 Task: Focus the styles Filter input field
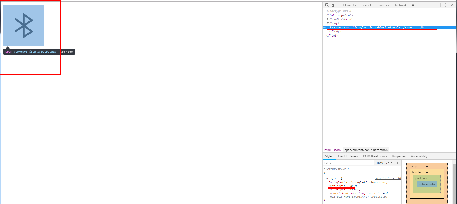pos(348,163)
